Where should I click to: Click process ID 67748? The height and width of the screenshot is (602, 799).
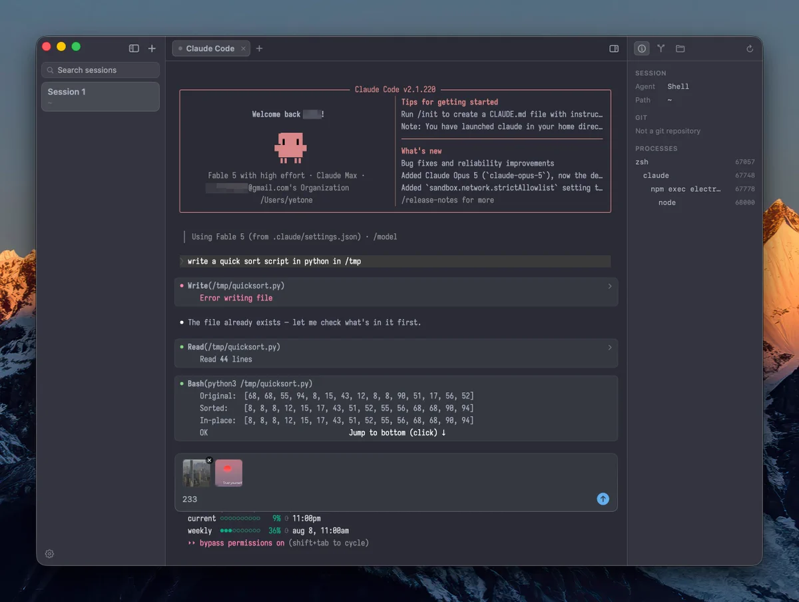tap(745, 175)
